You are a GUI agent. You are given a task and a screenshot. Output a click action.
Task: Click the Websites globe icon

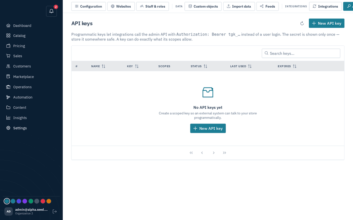click(x=113, y=6)
